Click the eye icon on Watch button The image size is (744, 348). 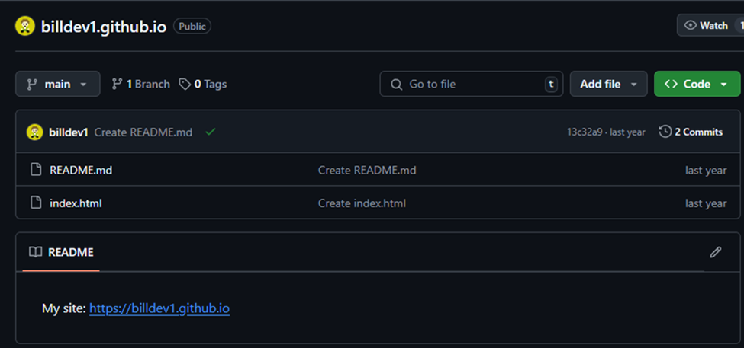pos(691,25)
